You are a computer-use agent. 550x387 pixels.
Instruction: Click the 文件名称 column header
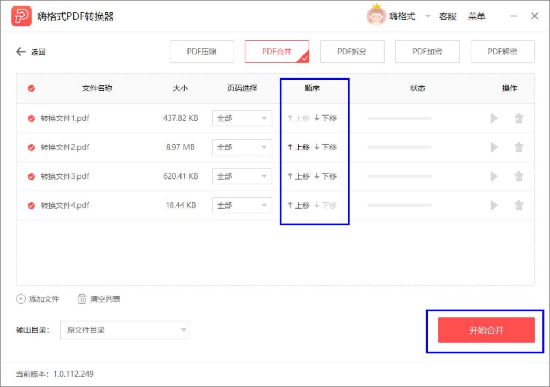click(x=97, y=88)
